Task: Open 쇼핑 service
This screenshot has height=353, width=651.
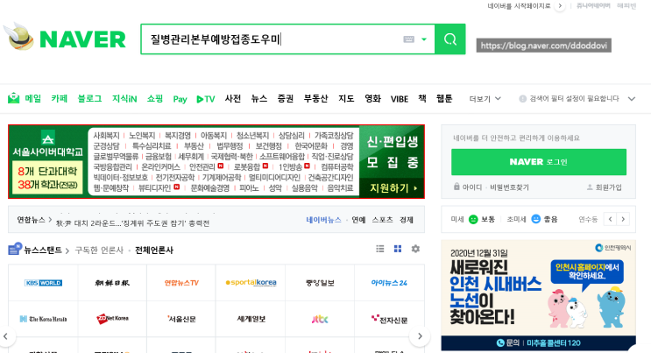Action: coord(155,98)
